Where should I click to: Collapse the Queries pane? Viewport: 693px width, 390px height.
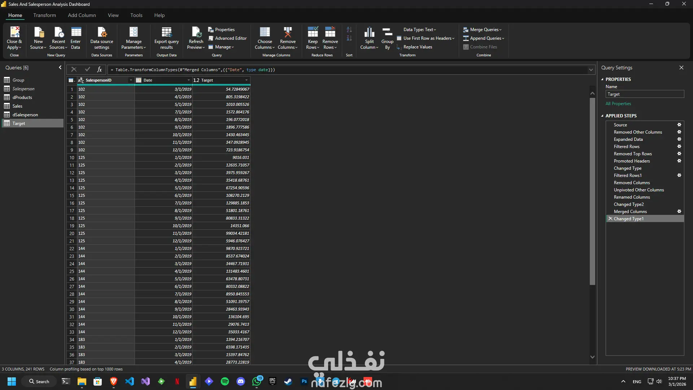coord(60,68)
